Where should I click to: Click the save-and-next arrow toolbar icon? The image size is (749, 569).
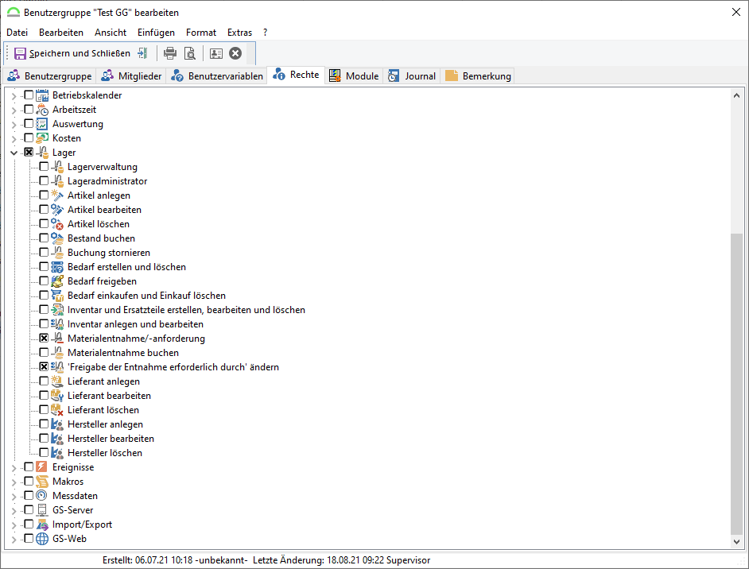click(x=143, y=53)
